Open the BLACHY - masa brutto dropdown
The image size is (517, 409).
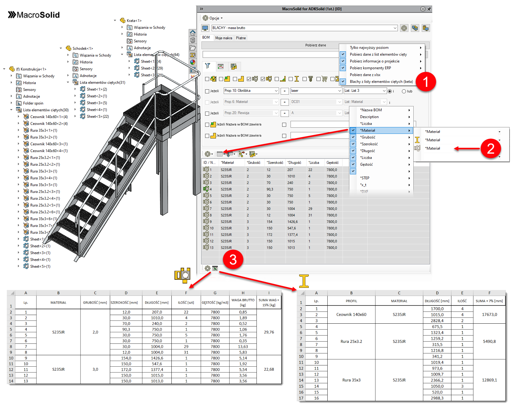(395, 28)
